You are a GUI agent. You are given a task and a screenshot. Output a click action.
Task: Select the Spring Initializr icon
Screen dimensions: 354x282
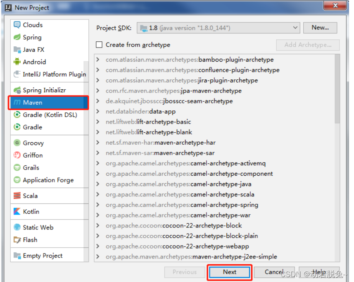pyautogui.click(x=17, y=90)
